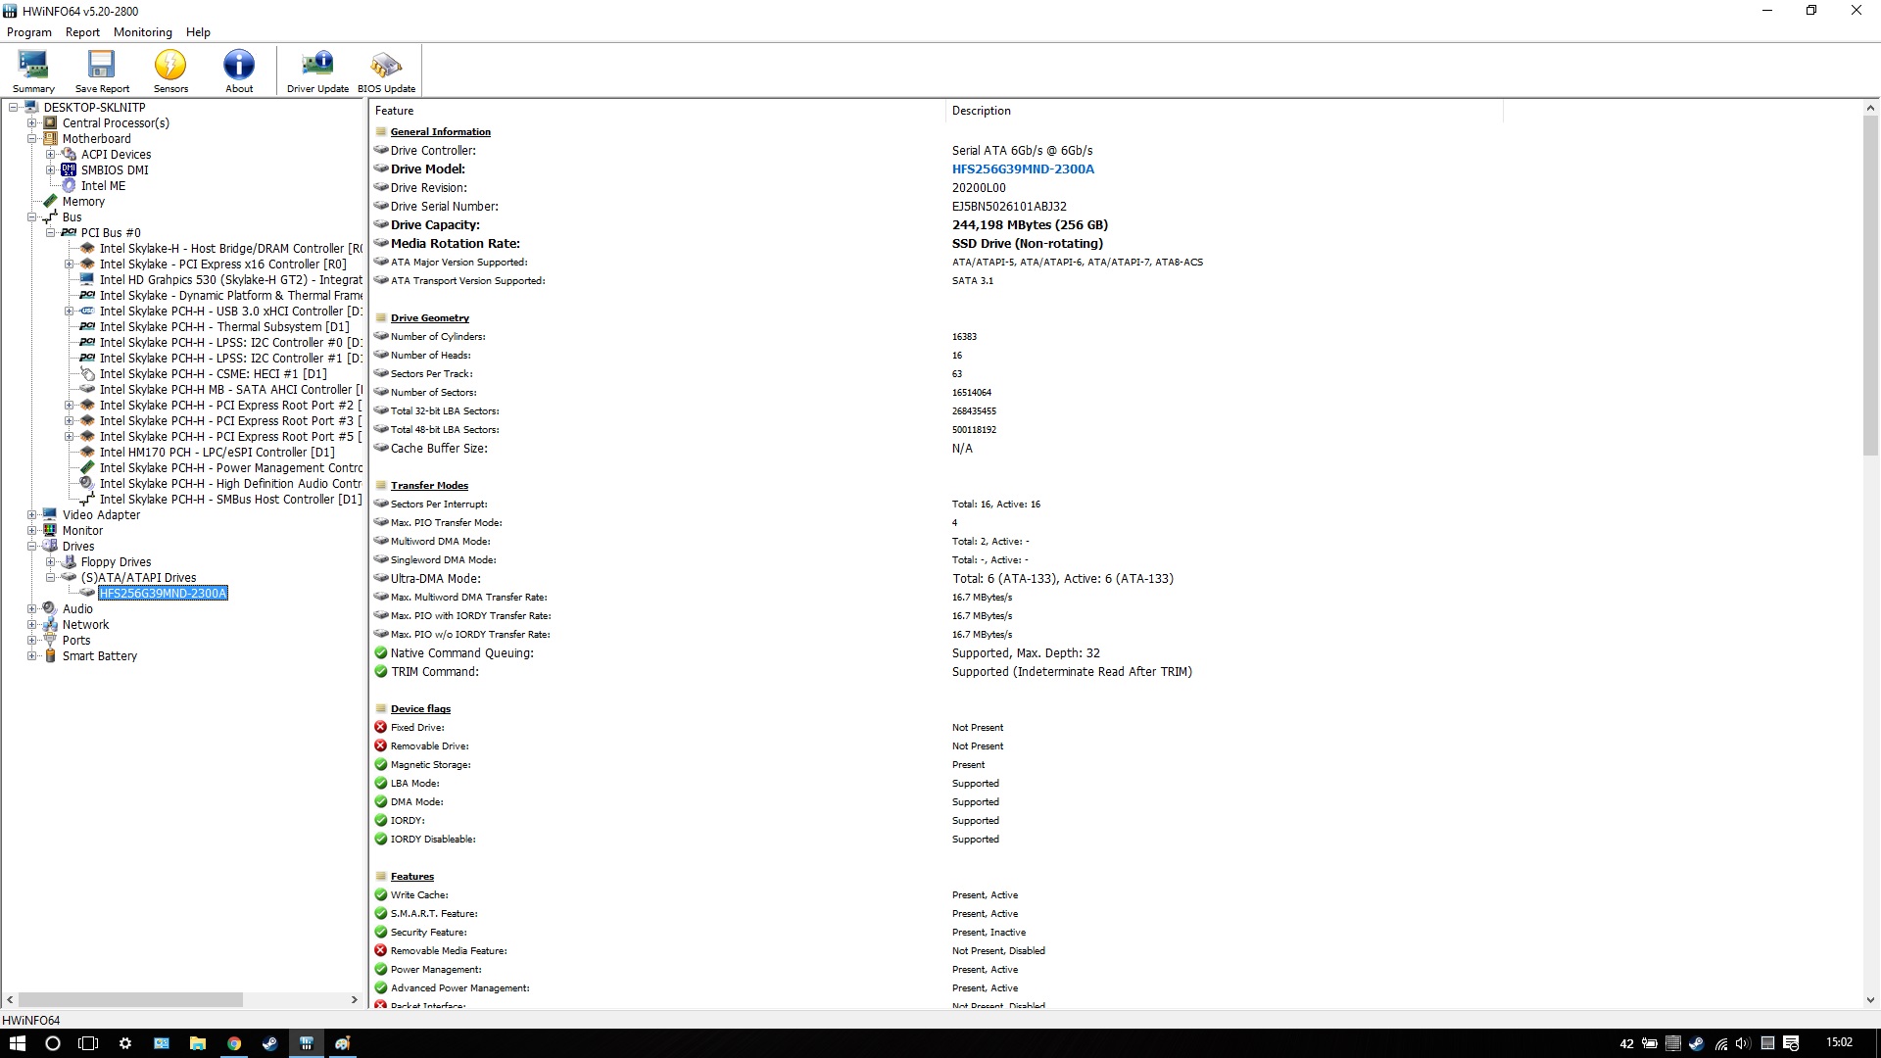Expand the Video Adapter node
Screen dimensions: 1881x1058
(32, 515)
